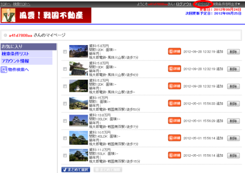The image size is (245, 173).
Task: Select the お気に入り sidebar tab
Action: click(x=29, y=46)
